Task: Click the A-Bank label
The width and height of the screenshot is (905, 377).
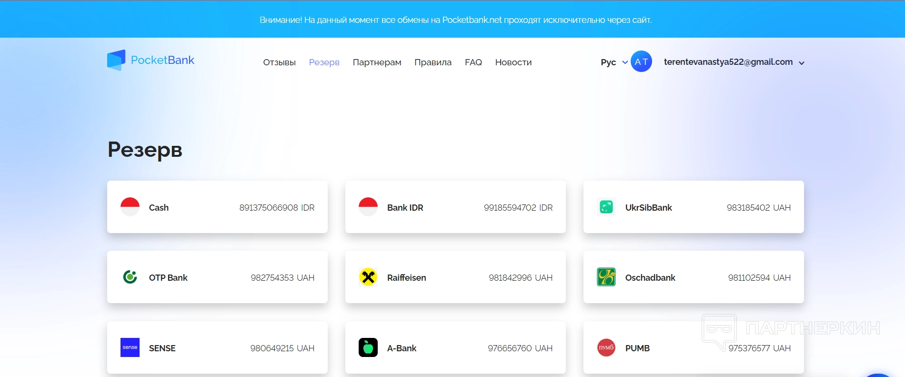Action: click(402, 348)
